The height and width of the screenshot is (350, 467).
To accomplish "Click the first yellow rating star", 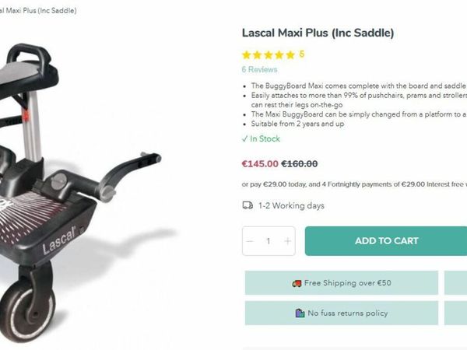I will pyautogui.click(x=247, y=55).
